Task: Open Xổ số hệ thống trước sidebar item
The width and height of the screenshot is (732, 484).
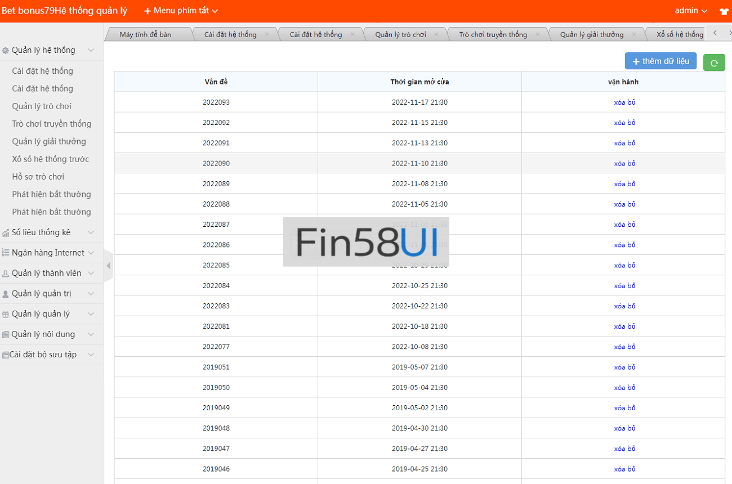Action: (x=51, y=159)
